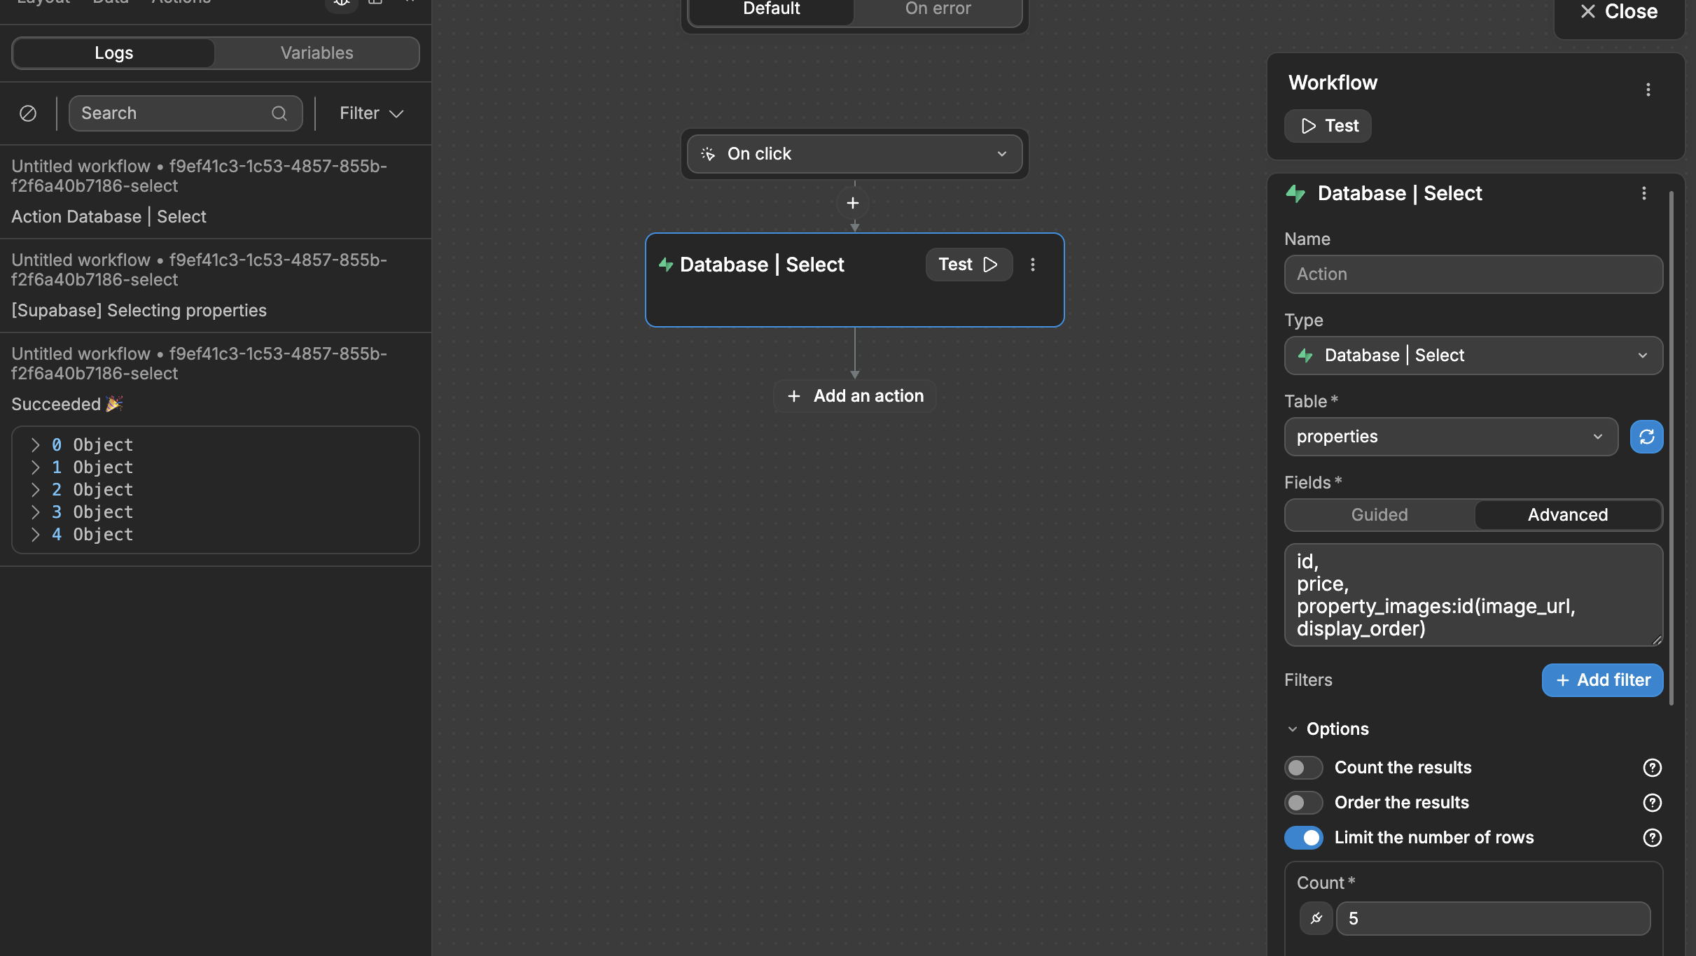Open the Table dropdown showing properties
This screenshot has height=956, width=1696.
click(1450, 436)
